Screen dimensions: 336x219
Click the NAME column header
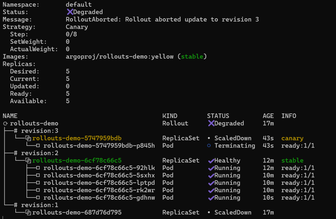coord(10,116)
